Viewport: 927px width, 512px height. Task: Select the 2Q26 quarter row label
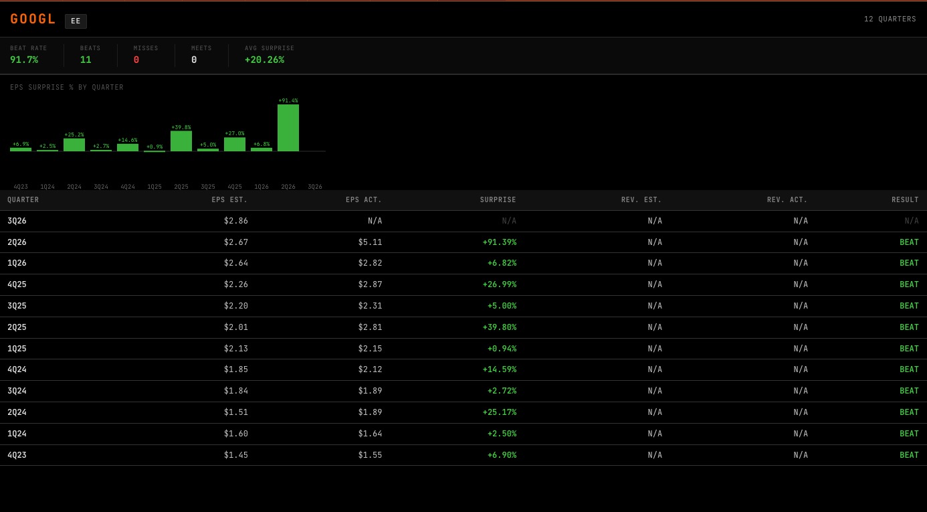(x=17, y=242)
